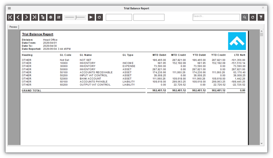Click the 'Heading' column header
The width and height of the screenshot is (273, 158).
pyautogui.click(x=27, y=55)
